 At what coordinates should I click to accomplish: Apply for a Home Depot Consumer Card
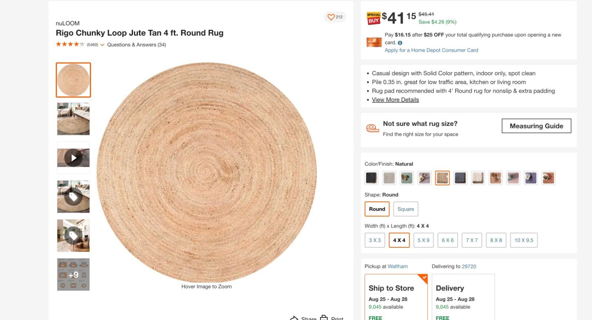(431, 50)
